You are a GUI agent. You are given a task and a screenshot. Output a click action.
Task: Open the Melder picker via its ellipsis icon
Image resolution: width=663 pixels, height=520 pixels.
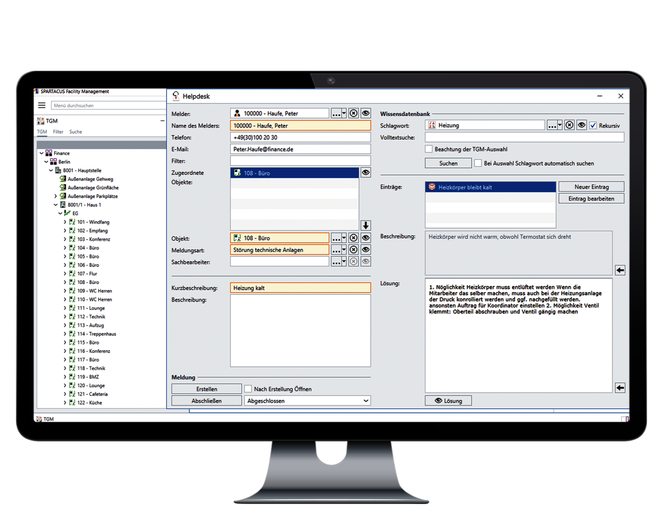click(x=336, y=113)
